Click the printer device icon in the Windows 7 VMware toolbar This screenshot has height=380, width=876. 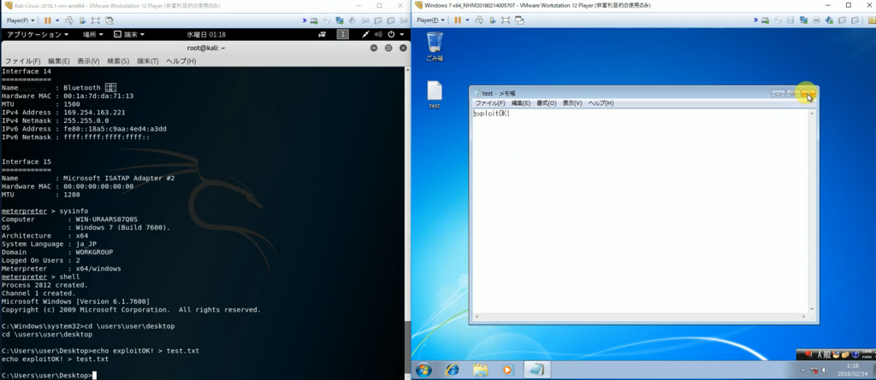(x=816, y=20)
